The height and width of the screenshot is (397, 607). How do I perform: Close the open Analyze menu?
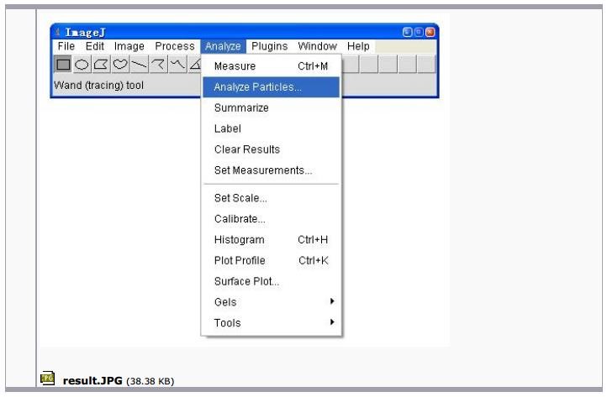point(223,46)
